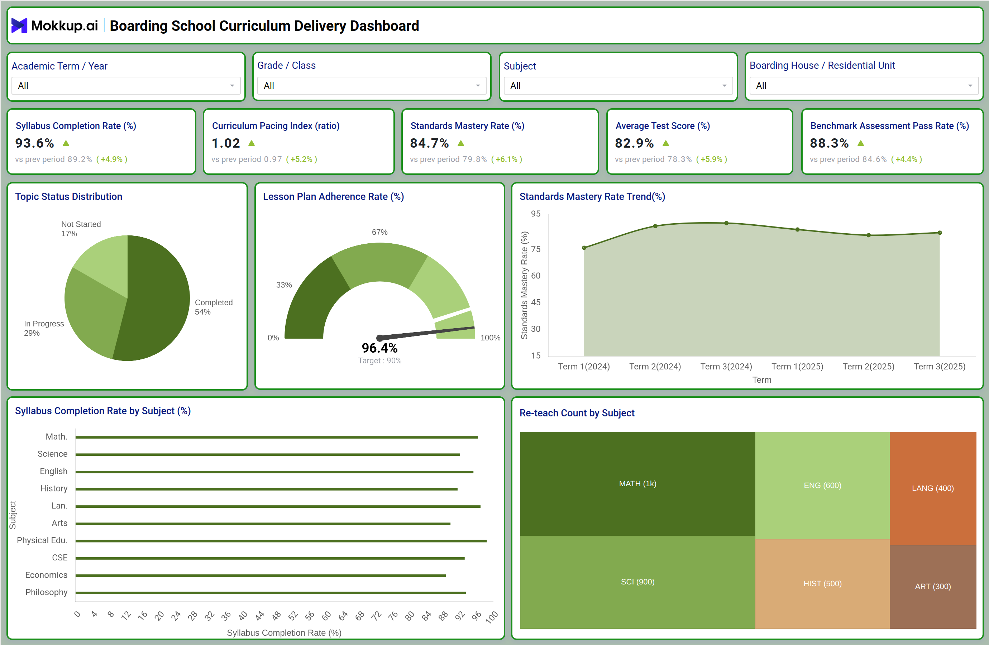
Task: Click the Arts completion bar
Action: (x=263, y=524)
